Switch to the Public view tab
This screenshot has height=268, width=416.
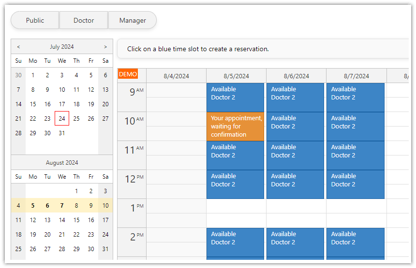(35, 20)
